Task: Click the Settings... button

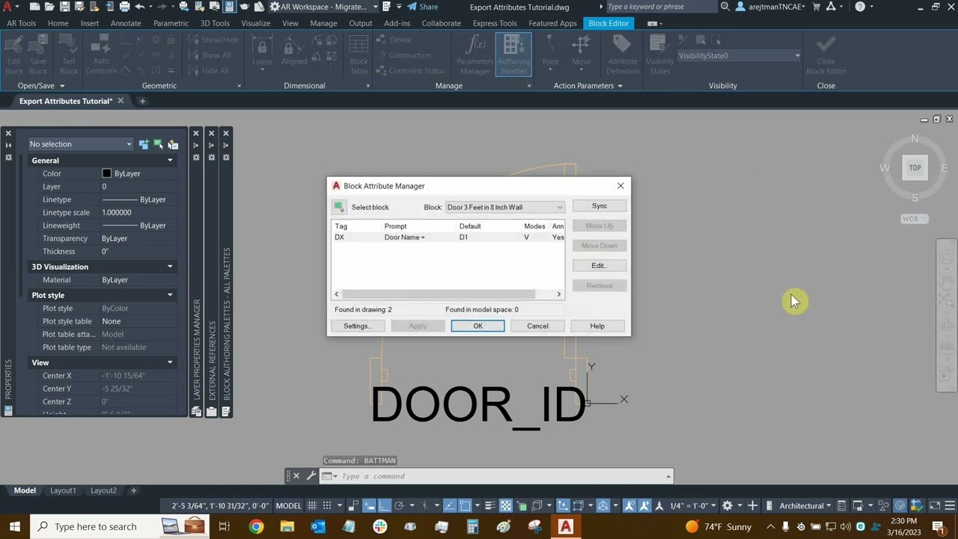Action: (x=357, y=326)
